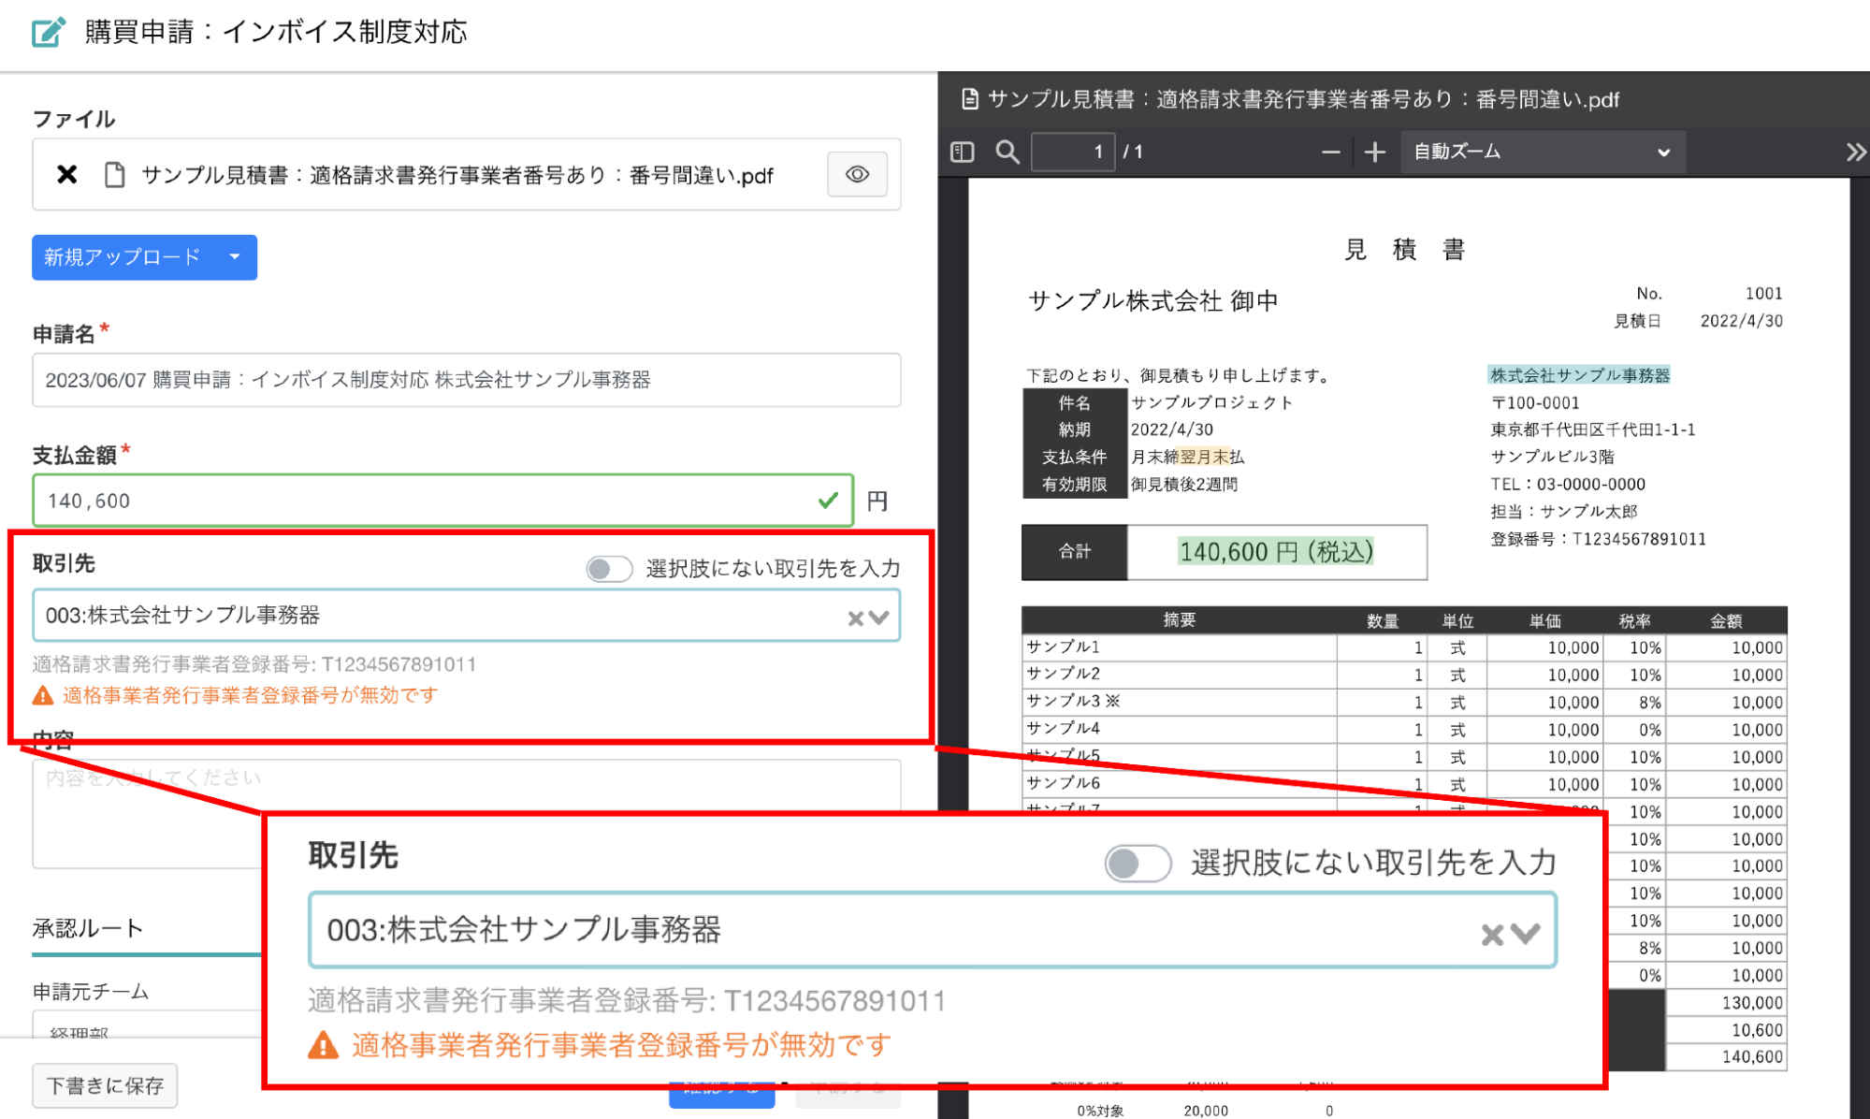Click 下書きに保存 button
The height and width of the screenshot is (1119, 1870).
pos(105,1085)
